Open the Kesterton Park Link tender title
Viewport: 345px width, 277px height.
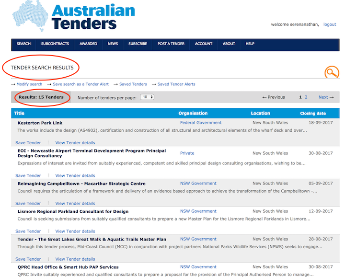(x=40, y=123)
